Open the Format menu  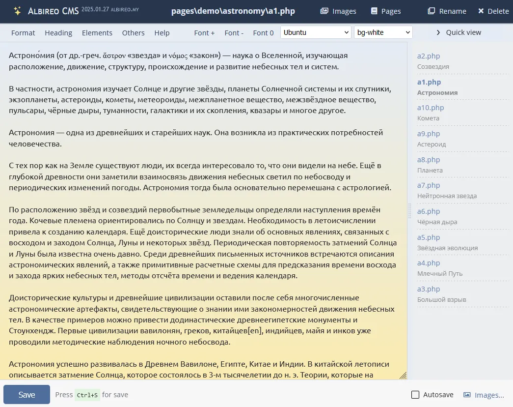[x=23, y=33]
